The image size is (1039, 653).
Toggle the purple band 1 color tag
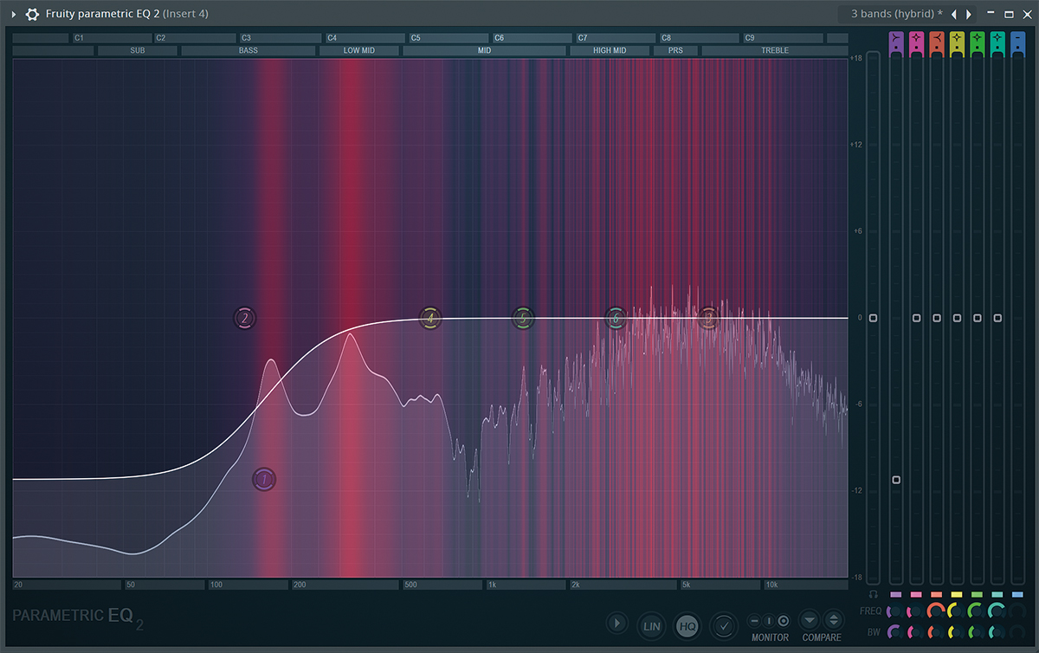pyautogui.click(x=896, y=595)
